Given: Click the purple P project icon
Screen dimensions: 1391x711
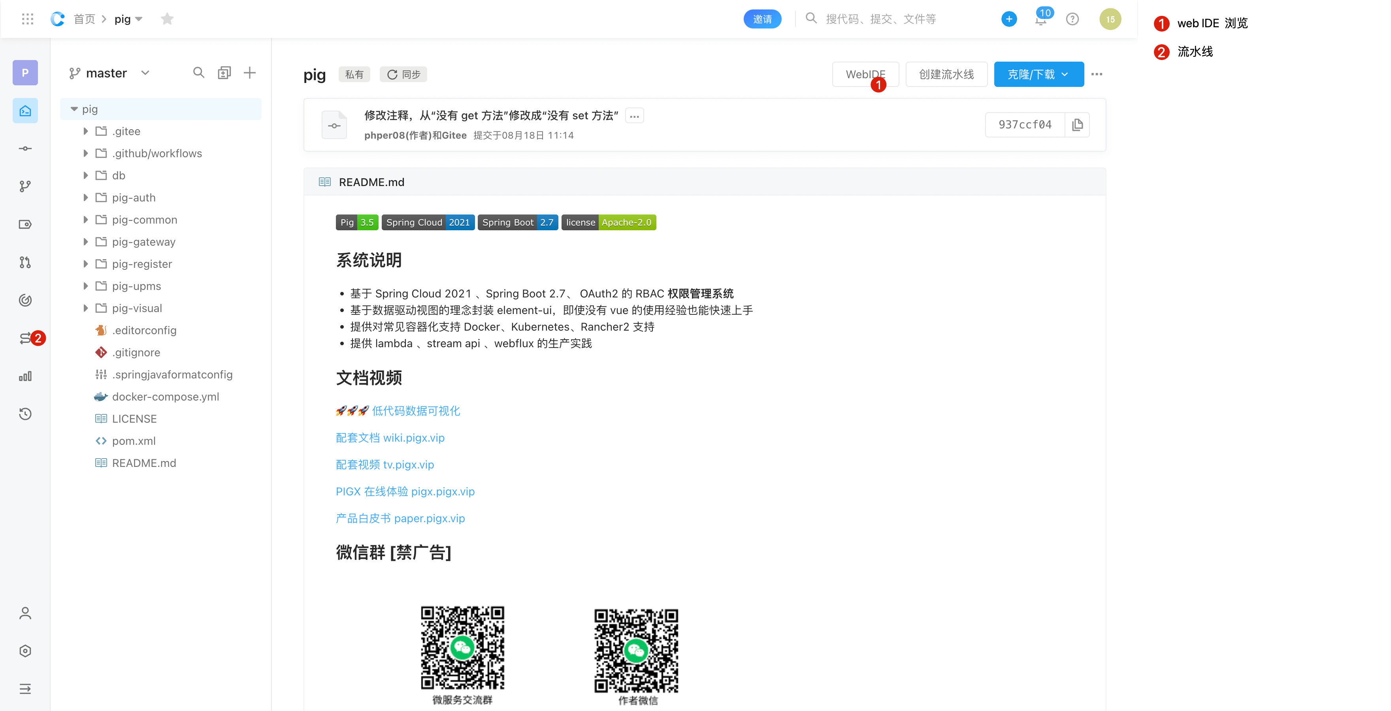Looking at the screenshot, I should [x=25, y=72].
